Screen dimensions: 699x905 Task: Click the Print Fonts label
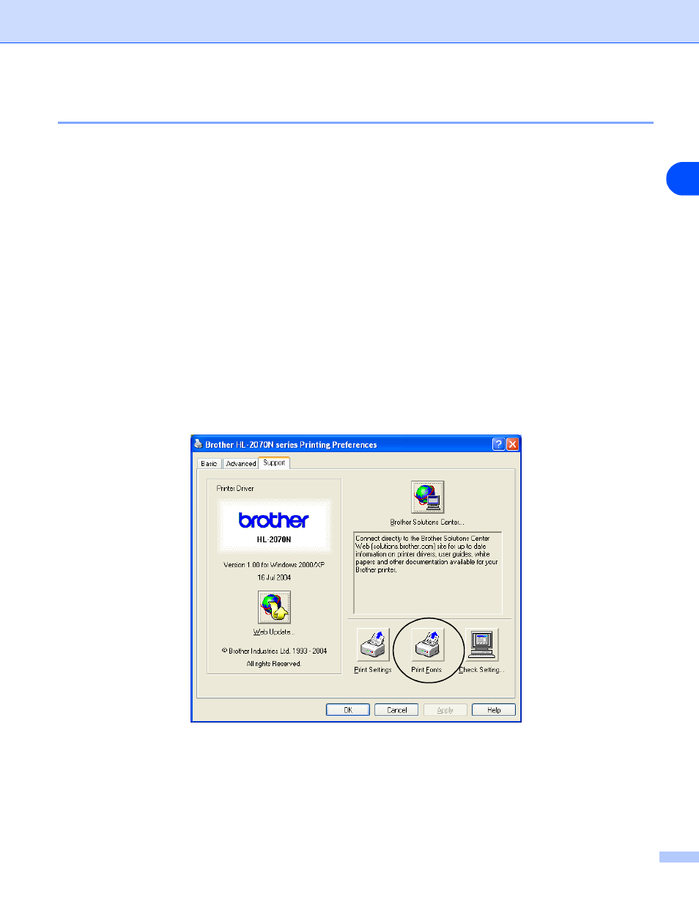[426, 670]
